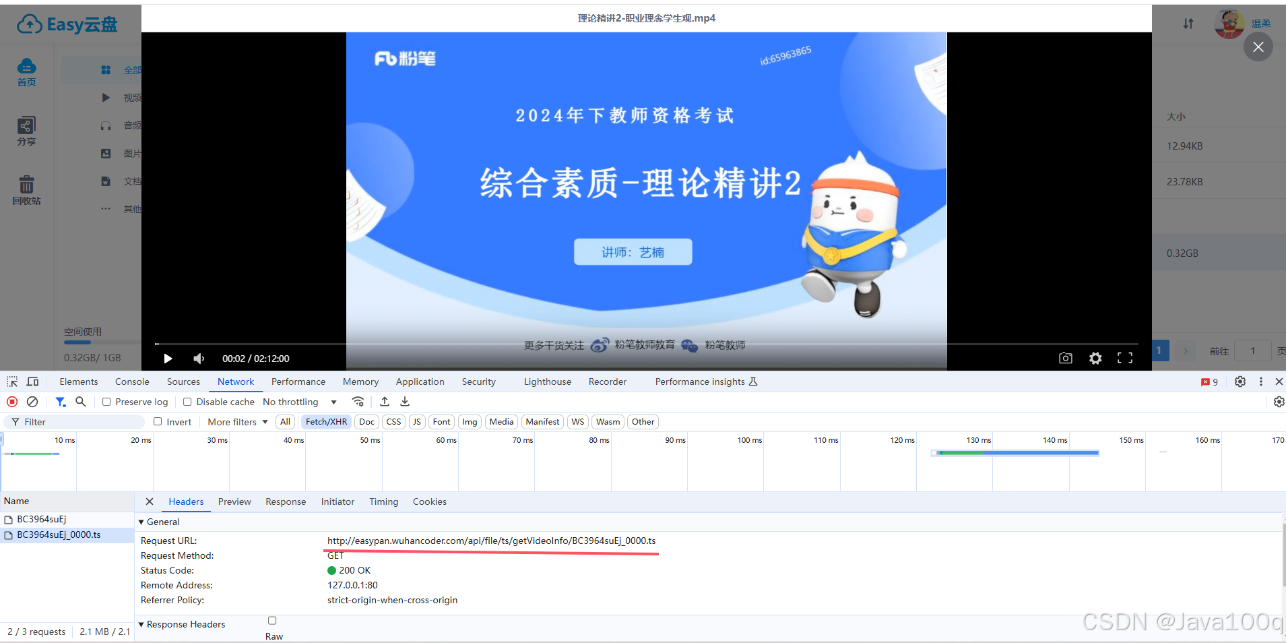Select the CSS filter type
This screenshot has height=643, width=1286.
(394, 422)
